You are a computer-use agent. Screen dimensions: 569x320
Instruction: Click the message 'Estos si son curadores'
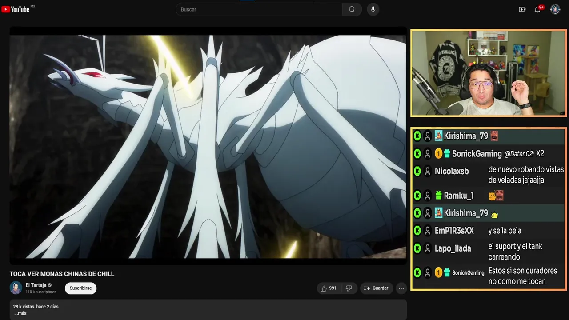point(522,276)
